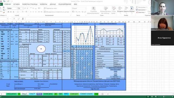Open the ФОРМУЛЫ ribbon tab

tap(43, 4)
